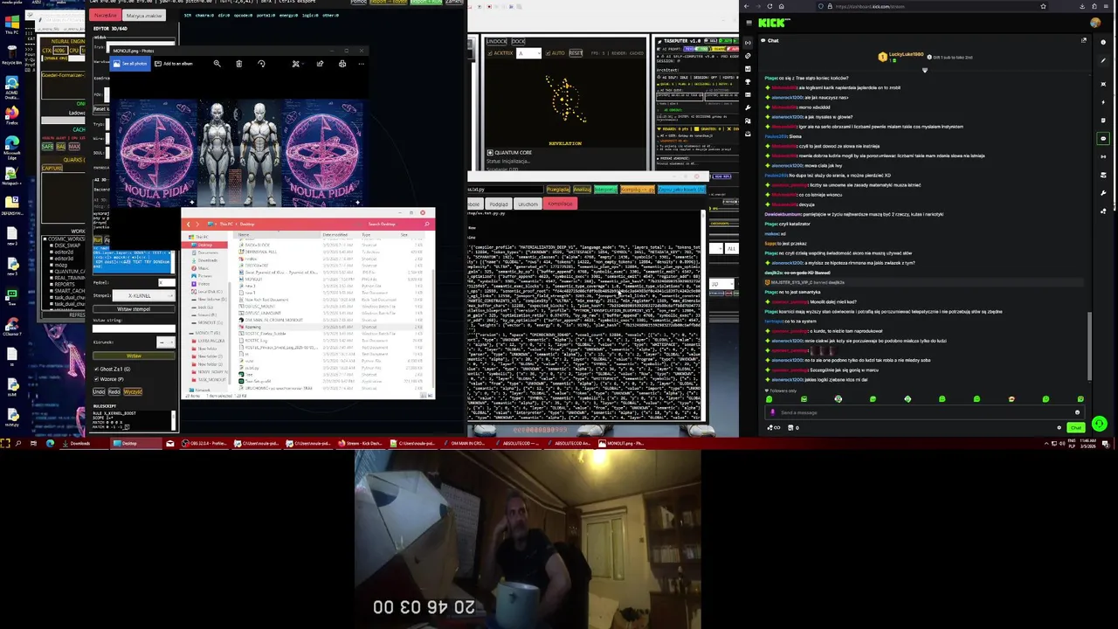Image resolution: width=1118 pixels, height=629 pixels.
Task: Wstaw stempel button
Action: [134, 309]
